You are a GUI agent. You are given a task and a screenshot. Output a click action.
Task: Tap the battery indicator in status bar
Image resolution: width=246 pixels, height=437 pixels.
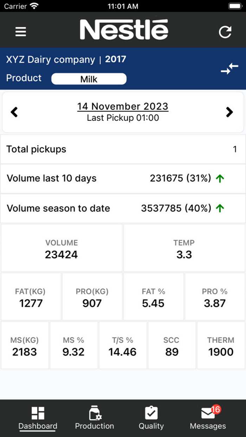235,6
